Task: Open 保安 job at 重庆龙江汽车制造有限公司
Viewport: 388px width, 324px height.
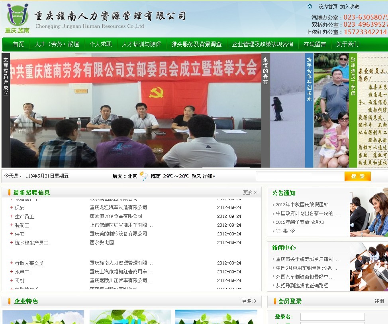Action: click(20, 207)
